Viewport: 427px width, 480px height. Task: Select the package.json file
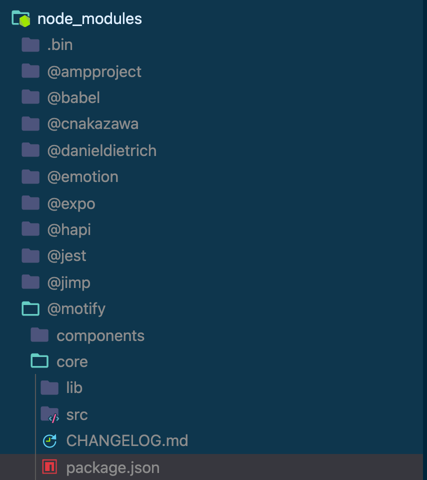(111, 467)
